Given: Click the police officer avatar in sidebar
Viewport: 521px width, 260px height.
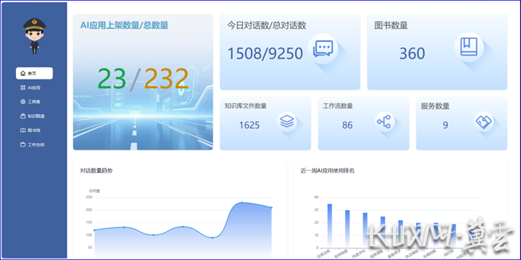Looking at the screenshot, I should (34, 36).
